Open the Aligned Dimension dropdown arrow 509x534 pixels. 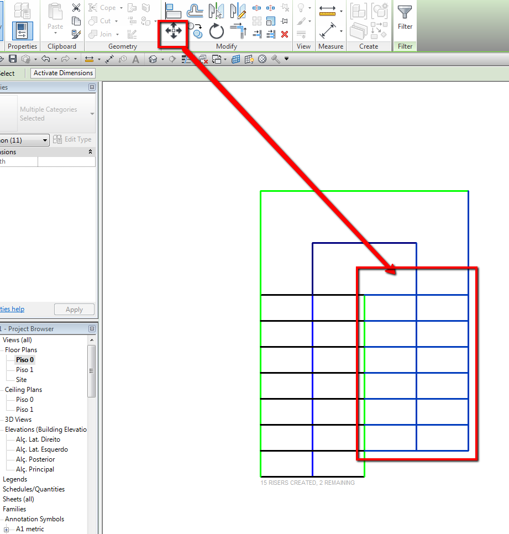click(341, 31)
